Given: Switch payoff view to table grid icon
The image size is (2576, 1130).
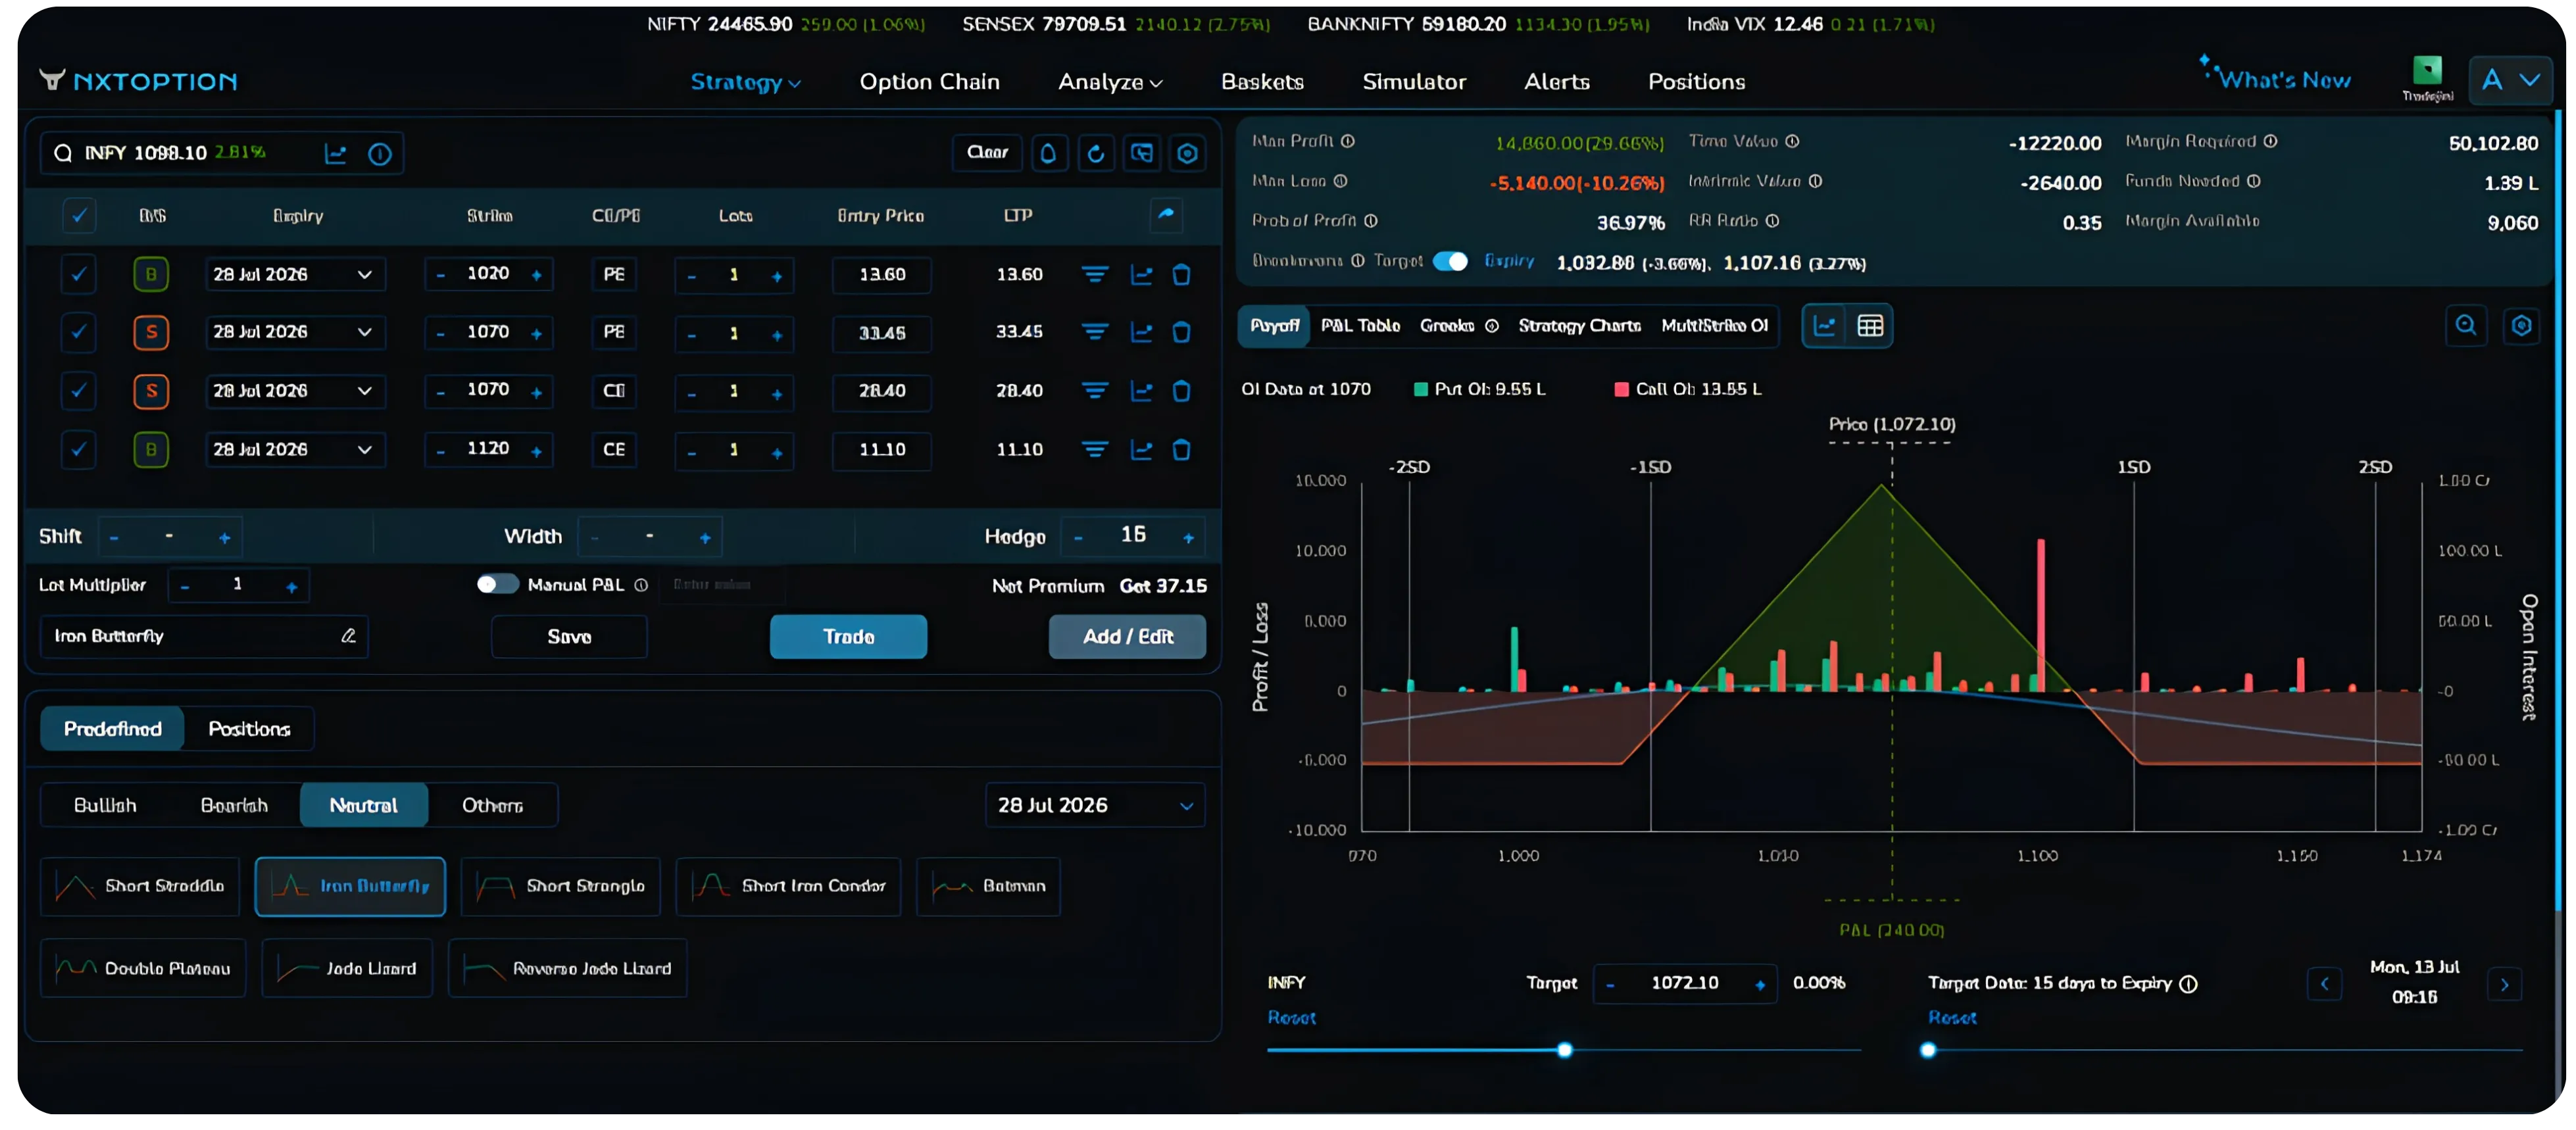Looking at the screenshot, I should pos(1869,326).
